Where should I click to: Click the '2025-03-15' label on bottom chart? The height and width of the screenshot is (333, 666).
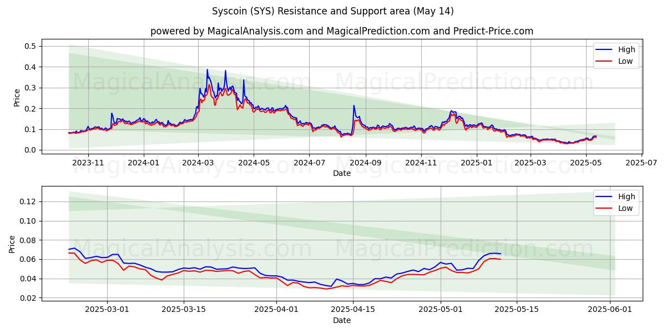pos(183,310)
